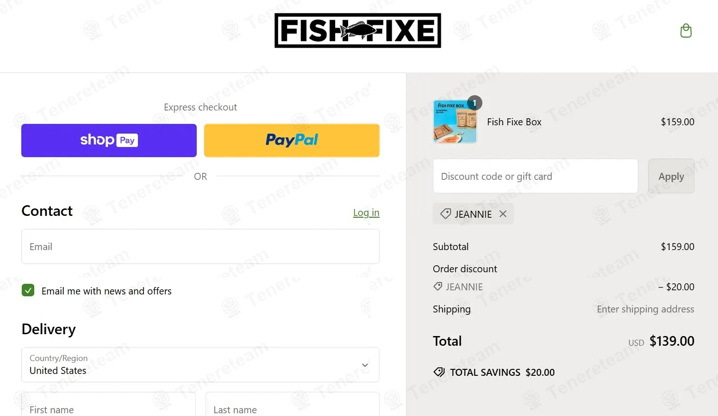The image size is (718, 416).
Task: Click the quantity badge on product image
Action: coord(475,103)
